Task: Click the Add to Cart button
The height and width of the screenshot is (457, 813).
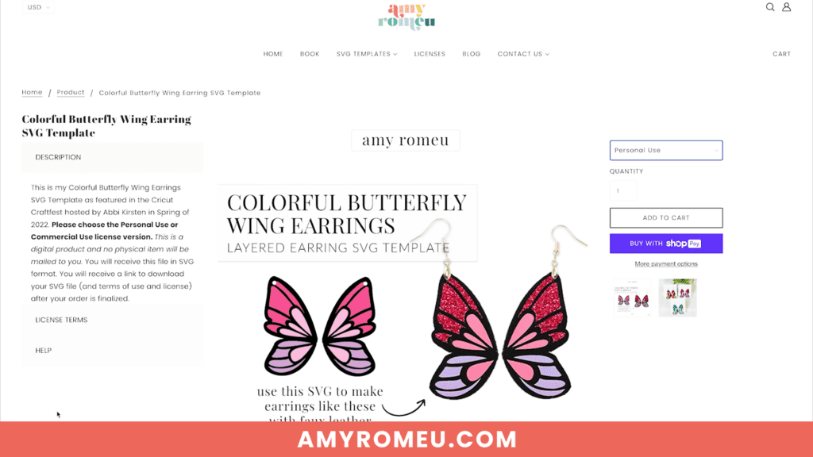Action: point(666,217)
